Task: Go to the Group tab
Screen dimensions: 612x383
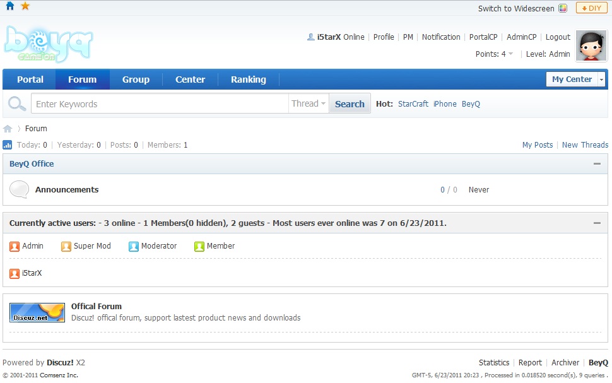Action: point(136,80)
